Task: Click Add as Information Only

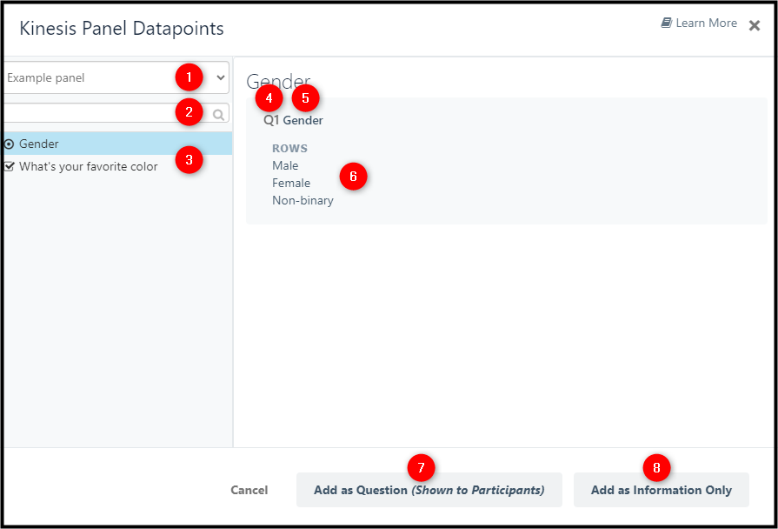Action: 662,490
